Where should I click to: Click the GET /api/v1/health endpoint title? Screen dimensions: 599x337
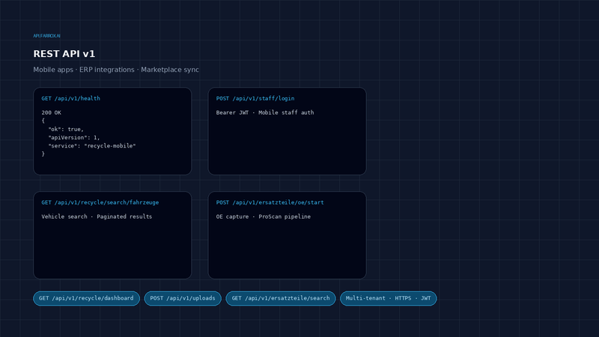pyautogui.click(x=70, y=99)
